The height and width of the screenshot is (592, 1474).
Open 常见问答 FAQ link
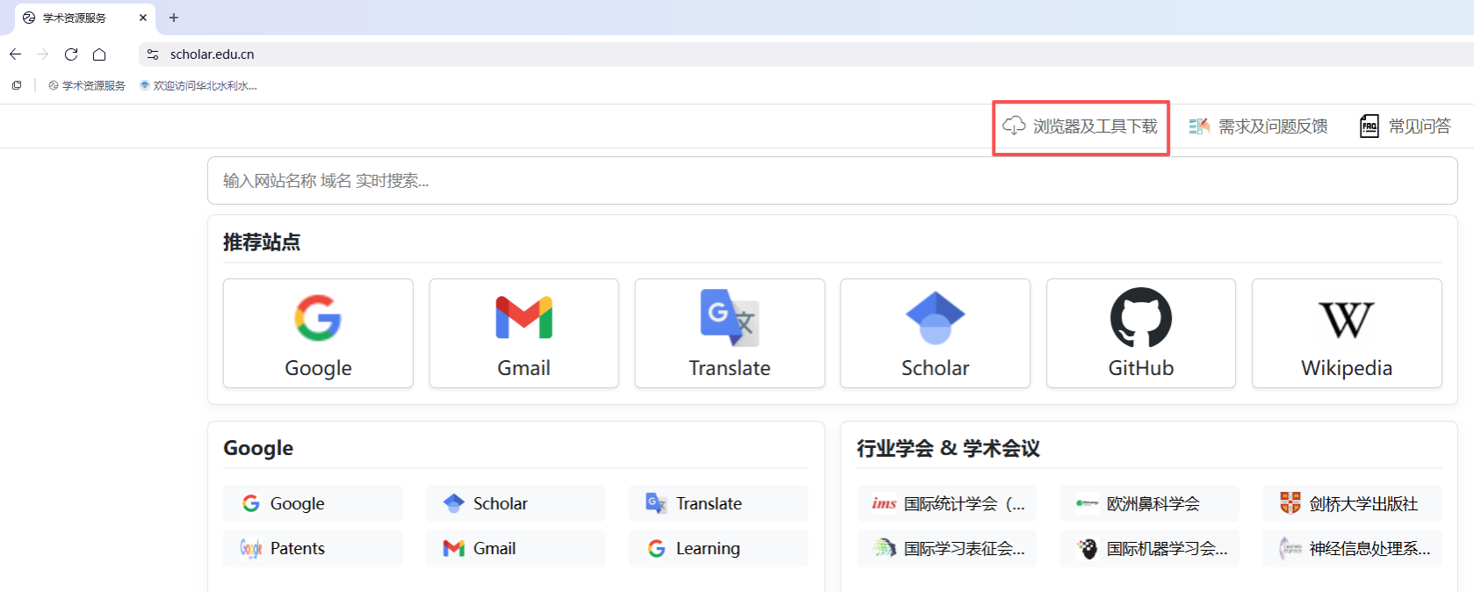click(x=1405, y=126)
